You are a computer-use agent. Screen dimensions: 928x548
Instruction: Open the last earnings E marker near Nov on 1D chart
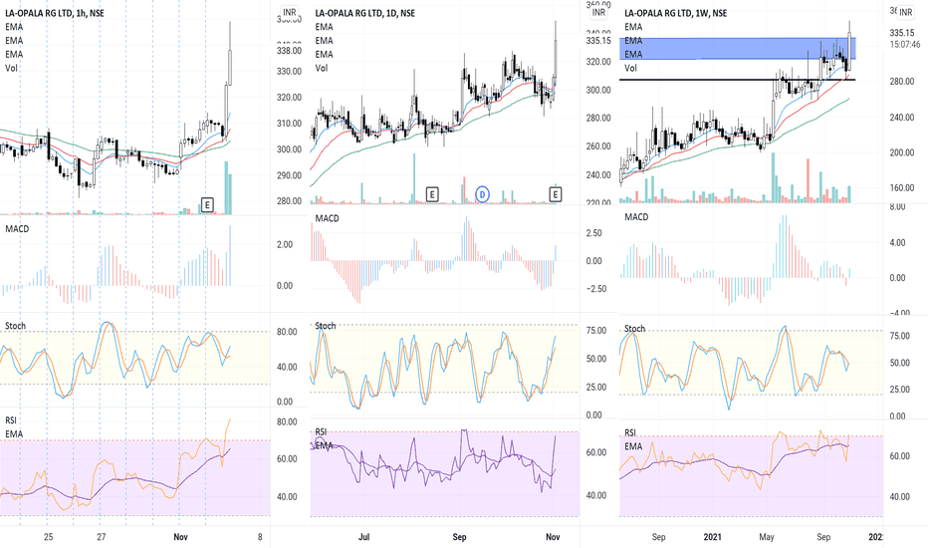coord(556,194)
